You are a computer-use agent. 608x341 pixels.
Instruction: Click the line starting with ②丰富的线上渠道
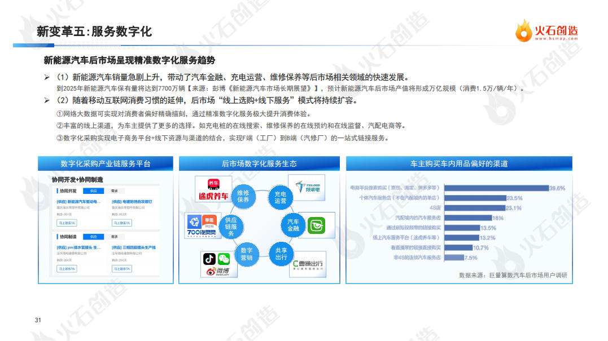point(231,126)
